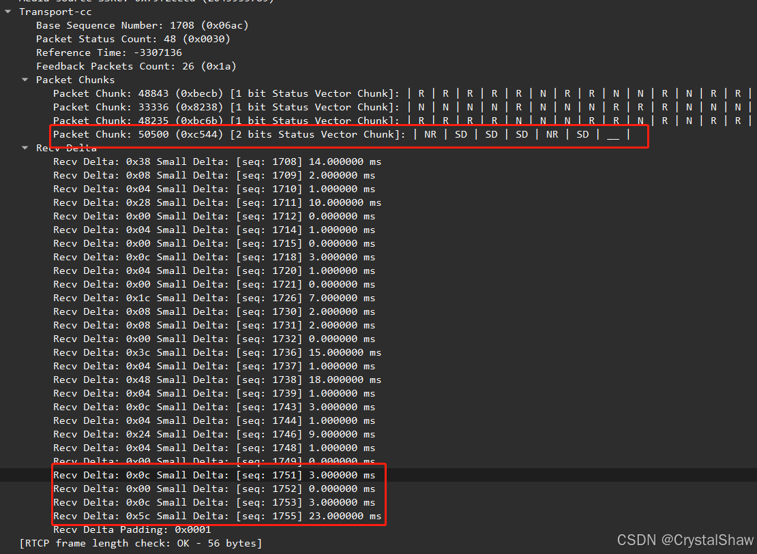Select the Feedback Packets Count: 26 row
Image resolution: width=757 pixels, height=554 pixels.
(136, 66)
